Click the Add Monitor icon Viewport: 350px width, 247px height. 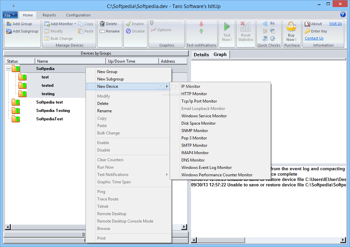click(x=47, y=24)
